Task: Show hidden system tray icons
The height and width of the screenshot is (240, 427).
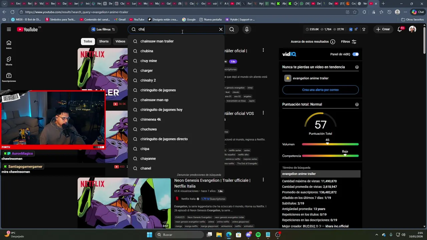Action: click(377, 235)
